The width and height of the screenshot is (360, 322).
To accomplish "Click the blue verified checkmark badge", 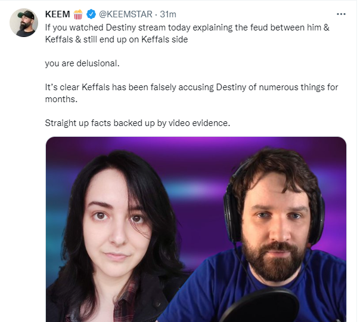I will [x=91, y=14].
